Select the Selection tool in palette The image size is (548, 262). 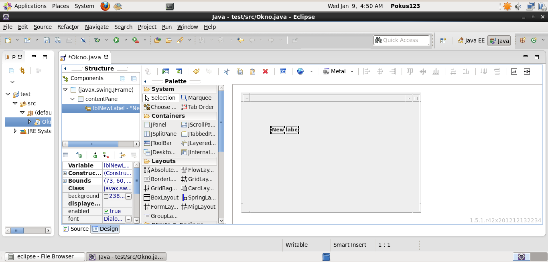160,98
